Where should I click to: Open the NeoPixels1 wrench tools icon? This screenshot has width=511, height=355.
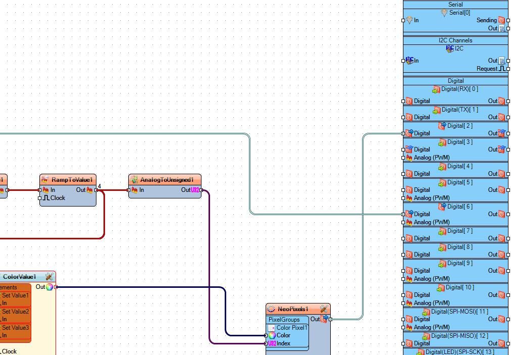pos(324,309)
